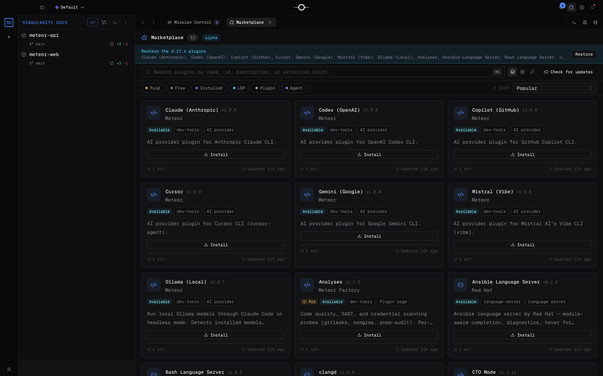
Task: Click the language-server tag on Ansible card
Action: point(502,302)
